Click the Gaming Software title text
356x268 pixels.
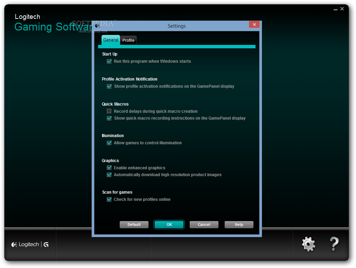tap(54, 27)
